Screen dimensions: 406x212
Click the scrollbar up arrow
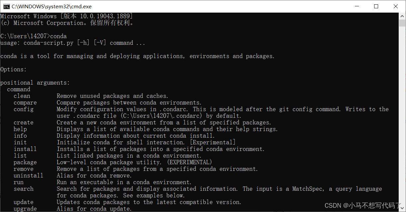click(402, 16)
